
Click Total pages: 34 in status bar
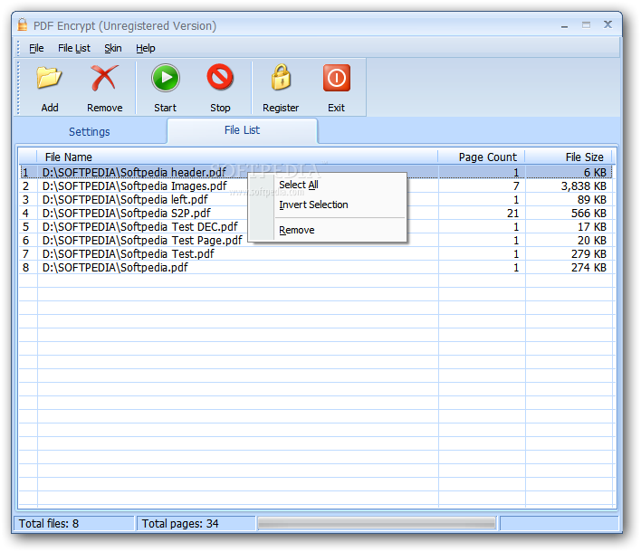coord(196,523)
